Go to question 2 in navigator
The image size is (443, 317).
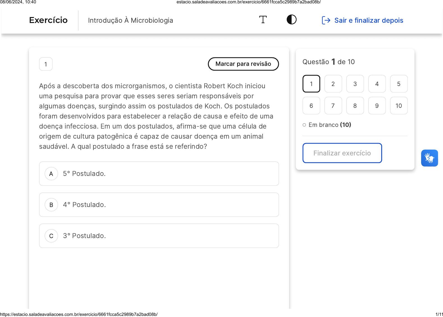click(x=333, y=84)
